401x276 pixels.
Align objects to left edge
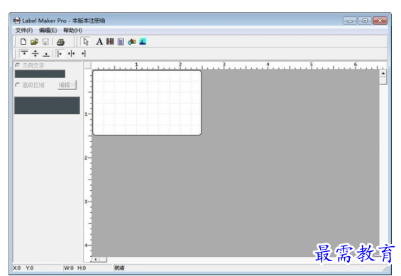[x=60, y=54]
